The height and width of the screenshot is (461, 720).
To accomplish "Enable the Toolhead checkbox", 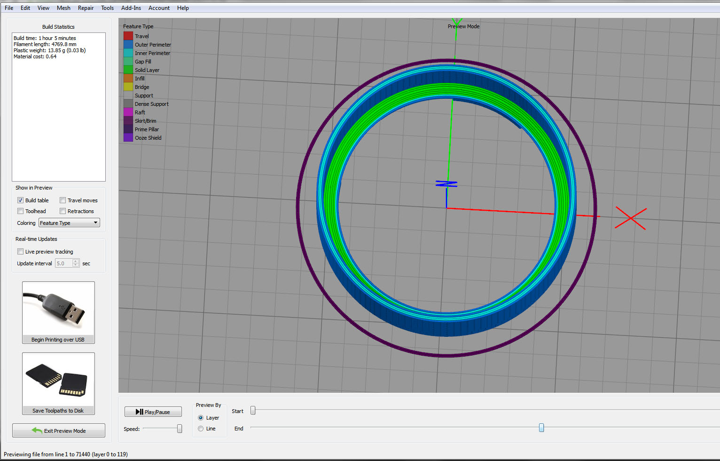I will coord(20,211).
